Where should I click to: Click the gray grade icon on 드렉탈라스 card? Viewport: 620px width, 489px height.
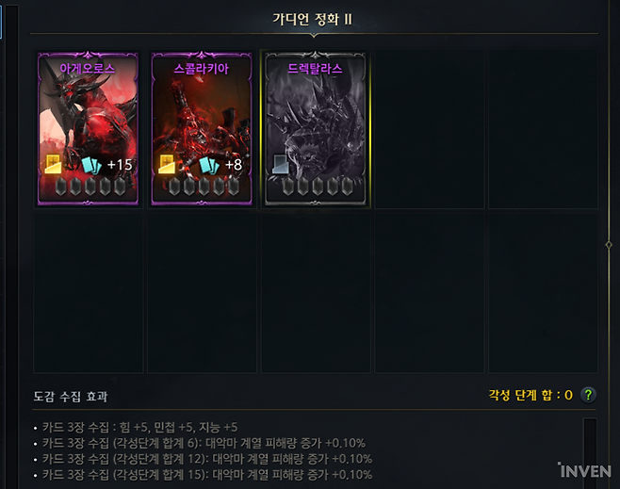coord(281,164)
